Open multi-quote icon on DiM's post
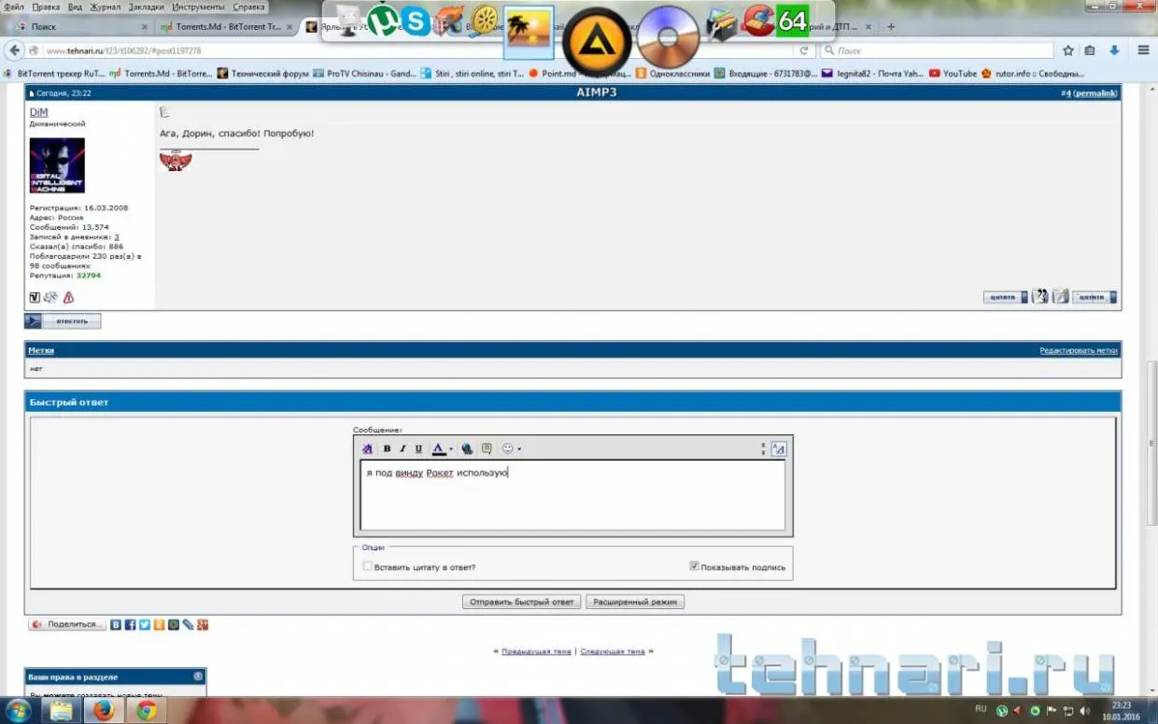 tap(1039, 297)
